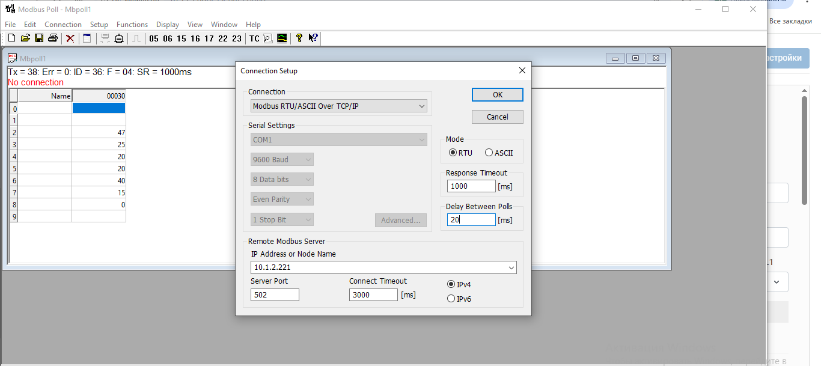Click the cell with value 40
The height and width of the screenshot is (366, 821).
(x=99, y=180)
